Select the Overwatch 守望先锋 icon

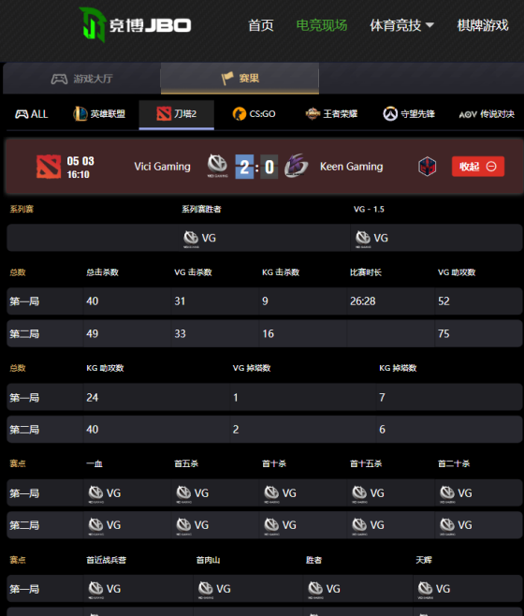(x=390, y=114)
